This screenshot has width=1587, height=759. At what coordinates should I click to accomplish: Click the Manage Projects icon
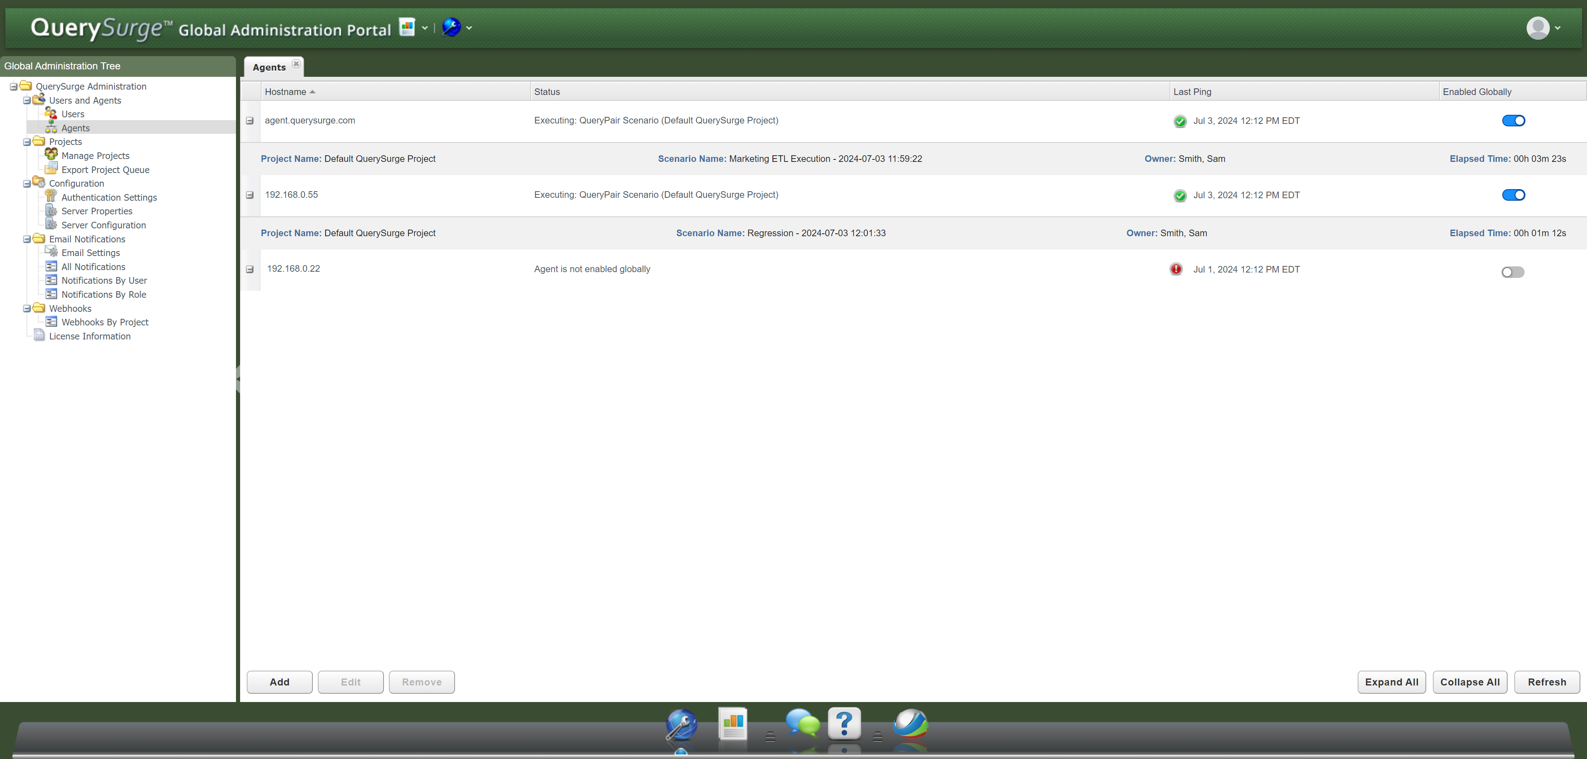click(51, 154)
